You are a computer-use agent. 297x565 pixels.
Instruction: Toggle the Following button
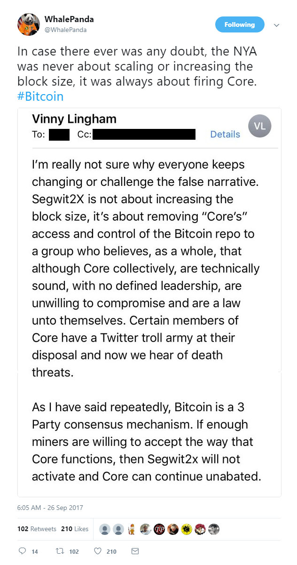240,24
